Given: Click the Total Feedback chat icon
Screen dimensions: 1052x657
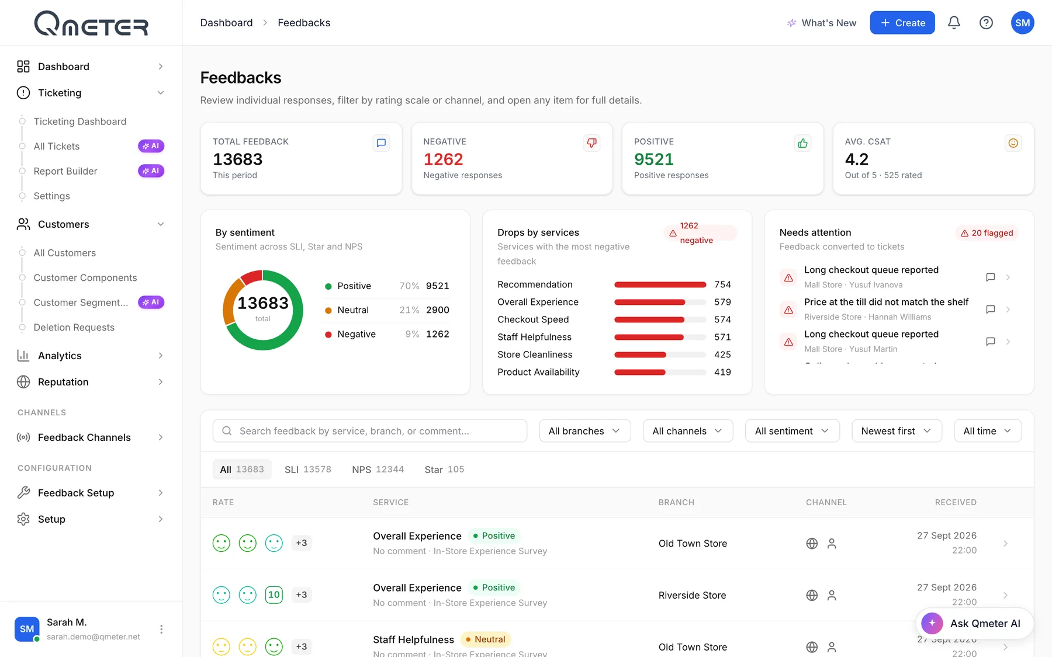Looking at the screenshot, I should [x=381, y=143].
